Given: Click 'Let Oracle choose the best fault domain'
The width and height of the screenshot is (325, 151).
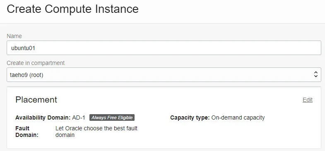Looking at the screenshot, I should [x=96, y=132].
